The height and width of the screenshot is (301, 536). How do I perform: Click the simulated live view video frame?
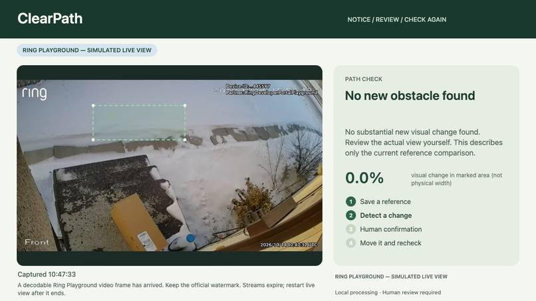click(x=170, y=165)
